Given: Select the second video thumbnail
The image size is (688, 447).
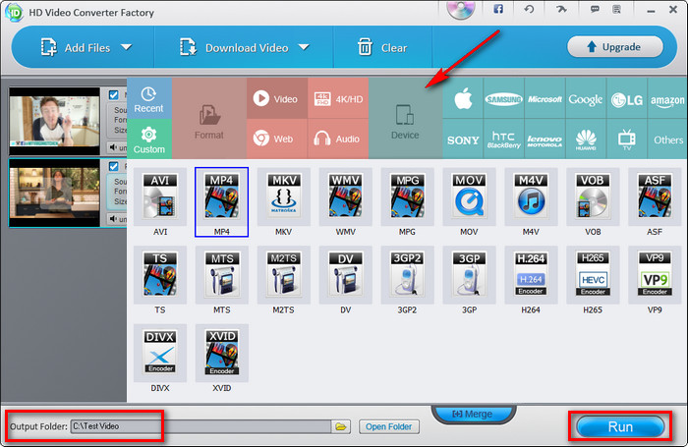Looking at the screenshot, I should 55,193.
